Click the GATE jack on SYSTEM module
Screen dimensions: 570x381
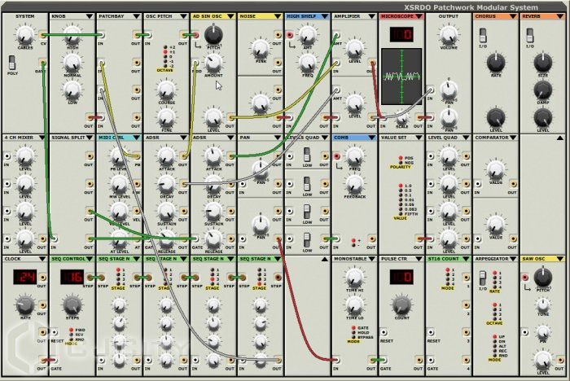[x=43, y=63]
